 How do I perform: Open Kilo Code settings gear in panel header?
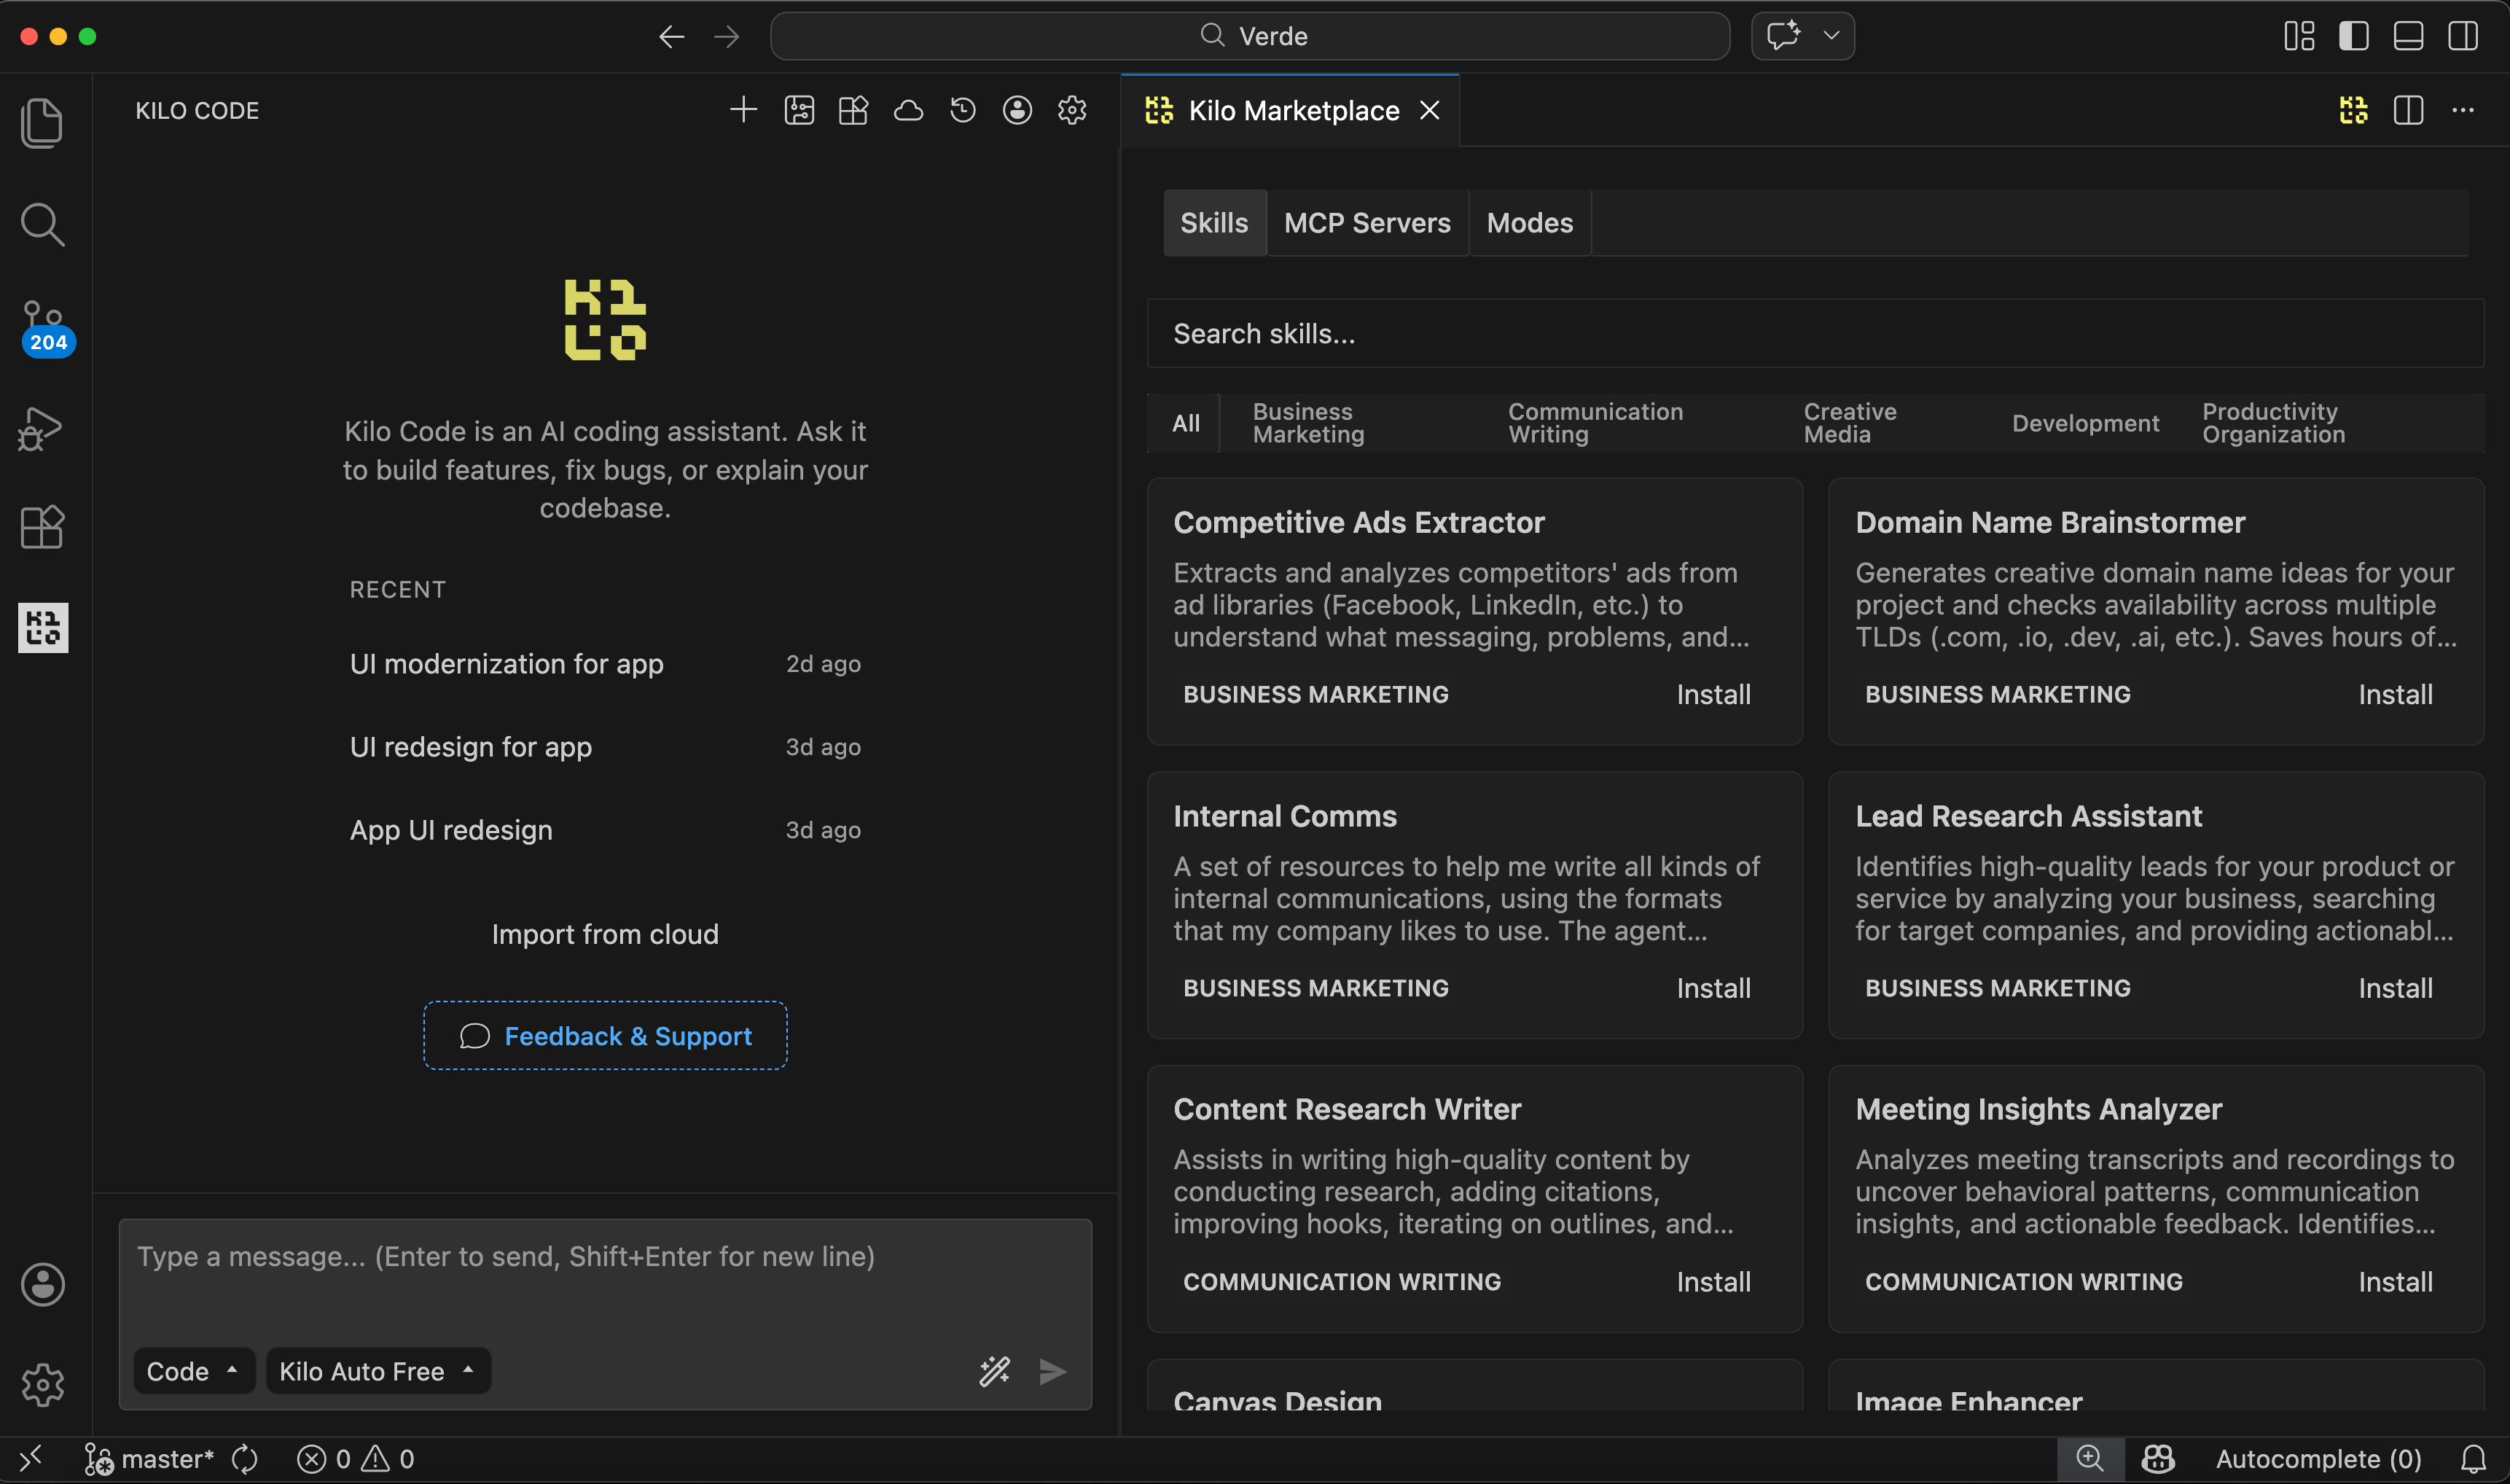pyautogui.click(x=1071, y=110)
